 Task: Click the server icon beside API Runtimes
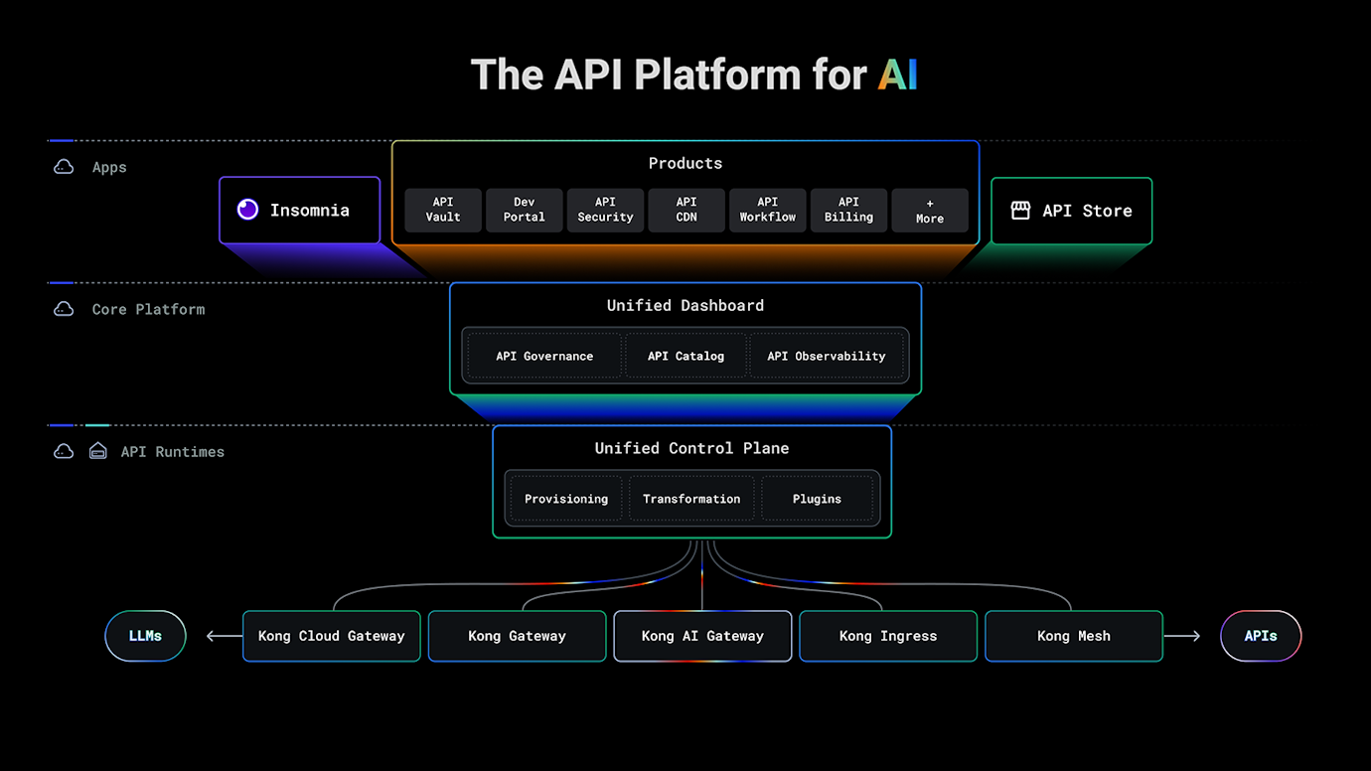point(97,450)
